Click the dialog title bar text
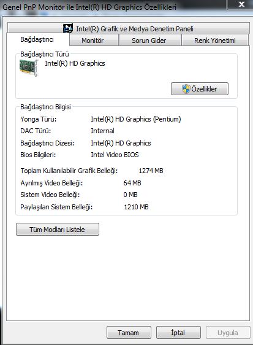 click(x=89, y=7)
